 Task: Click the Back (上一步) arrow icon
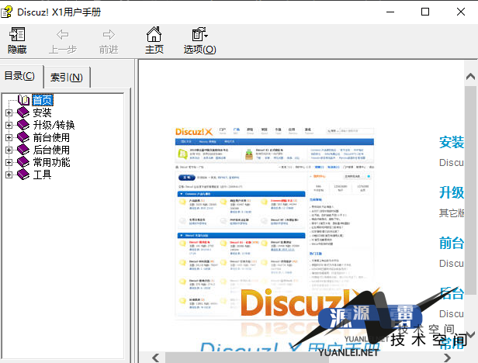click(63, 34)
